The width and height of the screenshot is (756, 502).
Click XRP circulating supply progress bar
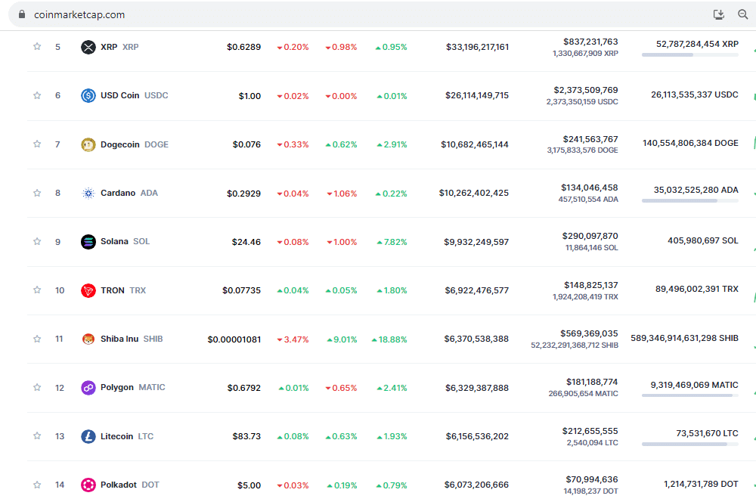point(690,55)
